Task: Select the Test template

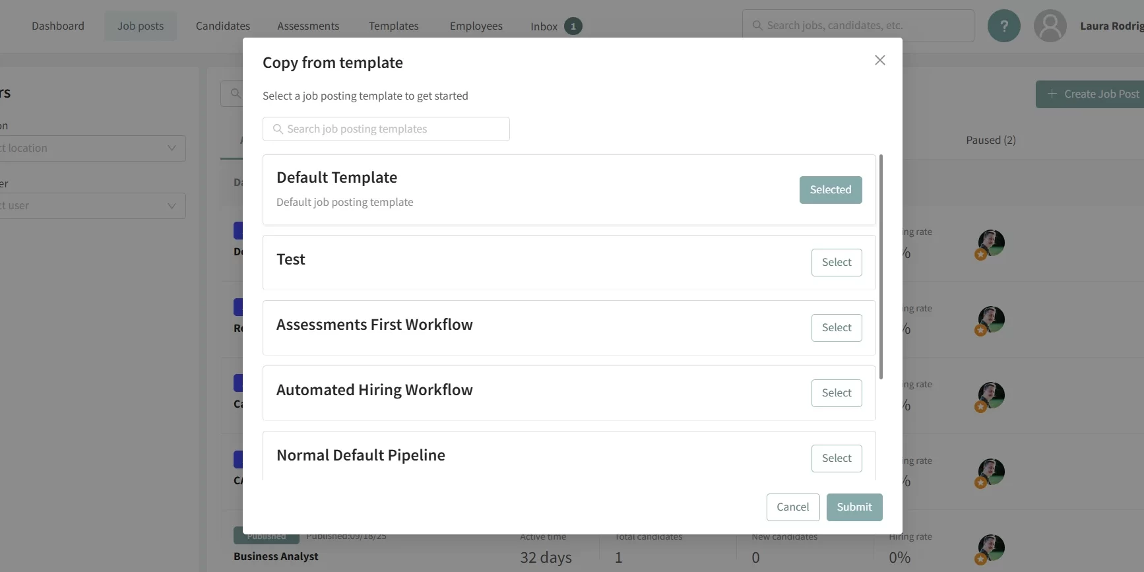Action: [x=836, y=263]
